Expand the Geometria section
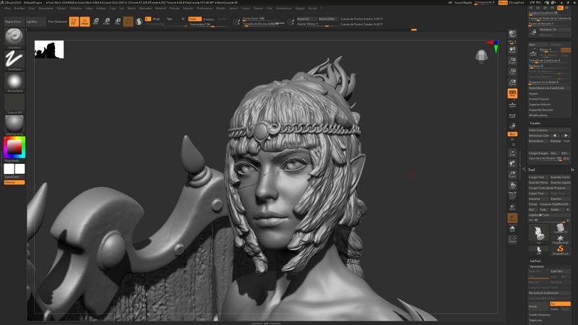This screenshot has height=325, width=578. pyautogui.click(x=537, y=266)
